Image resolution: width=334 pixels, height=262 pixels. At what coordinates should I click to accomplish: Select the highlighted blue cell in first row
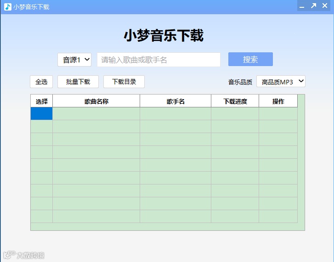point(41,113)
